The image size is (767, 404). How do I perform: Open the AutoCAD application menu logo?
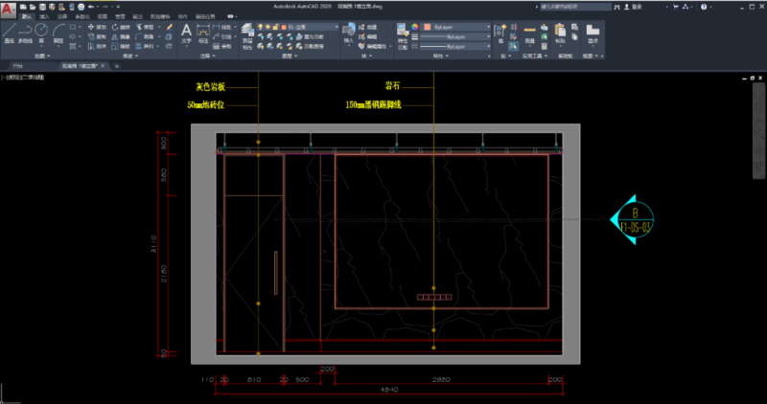click(8, 7)
